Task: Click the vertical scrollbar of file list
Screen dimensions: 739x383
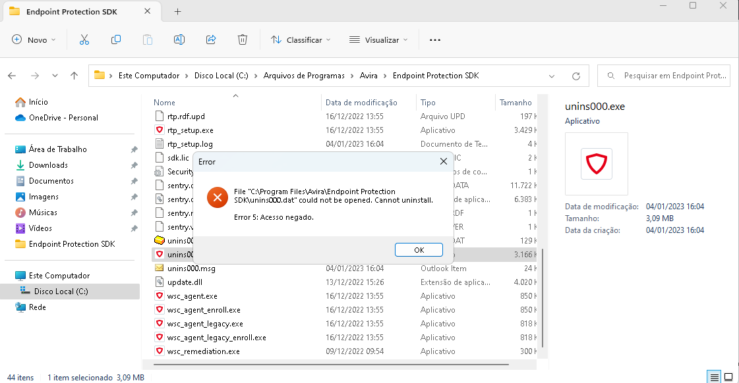Action: coord(543,298)
